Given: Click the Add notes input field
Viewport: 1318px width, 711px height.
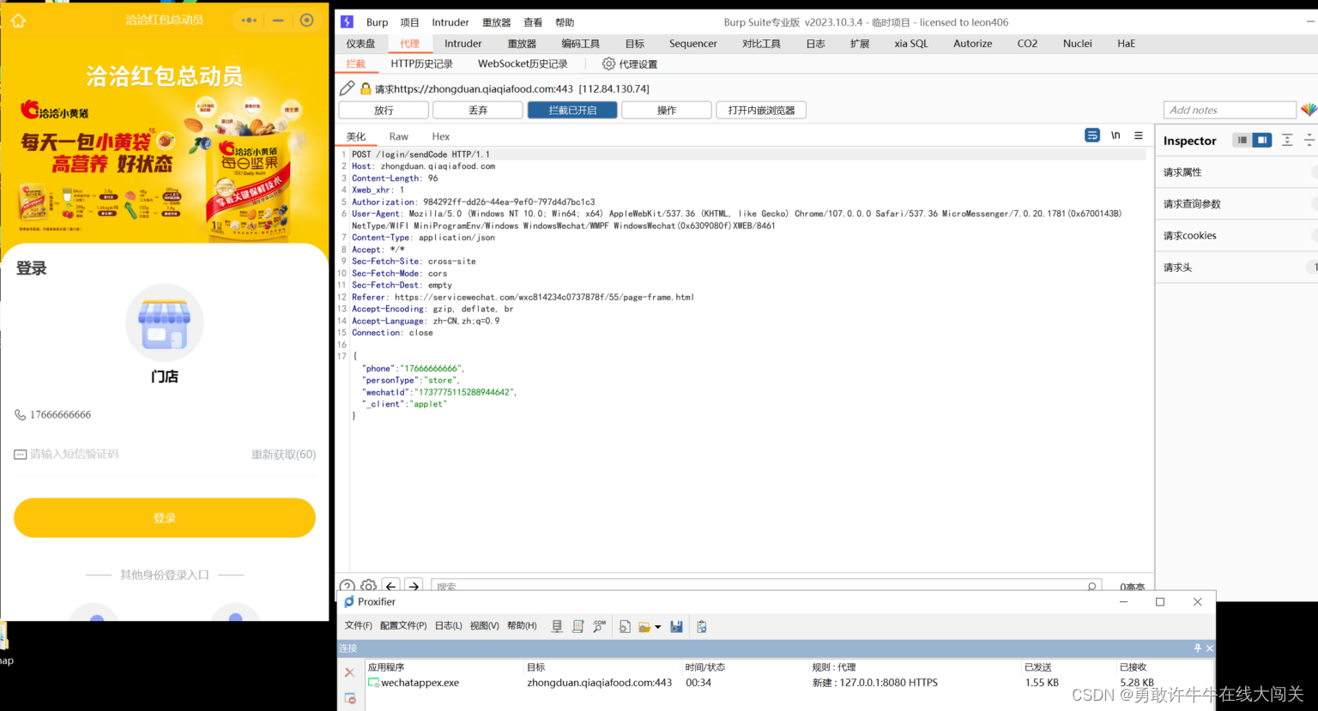Looking at the screenshot, I should click(1230, 110).
